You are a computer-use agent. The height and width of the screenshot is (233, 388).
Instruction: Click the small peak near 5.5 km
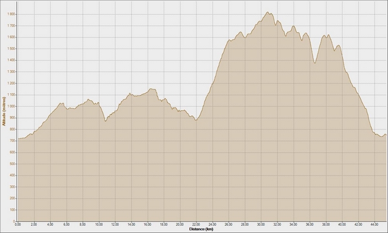(61, 103)
